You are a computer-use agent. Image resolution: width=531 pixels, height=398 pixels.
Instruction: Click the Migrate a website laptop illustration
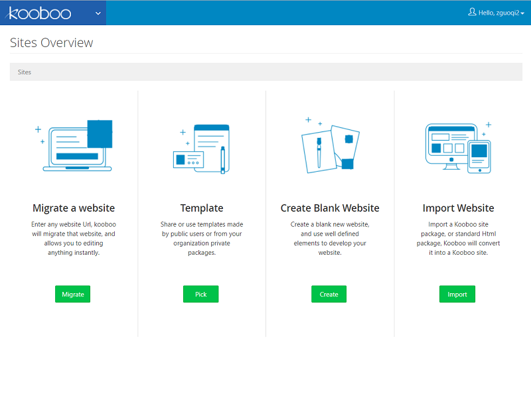coord(74,145)
